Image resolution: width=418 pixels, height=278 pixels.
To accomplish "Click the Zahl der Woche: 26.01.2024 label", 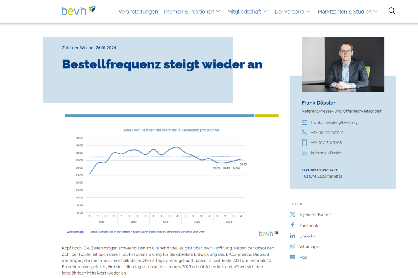I will point(89,48).
